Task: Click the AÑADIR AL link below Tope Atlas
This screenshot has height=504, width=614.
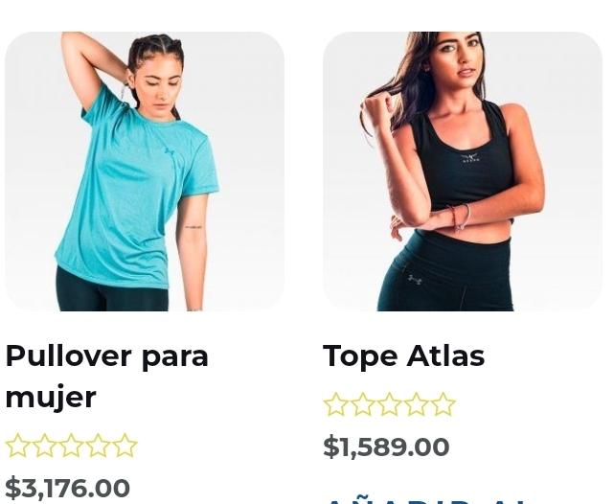Action: (425, 501)
